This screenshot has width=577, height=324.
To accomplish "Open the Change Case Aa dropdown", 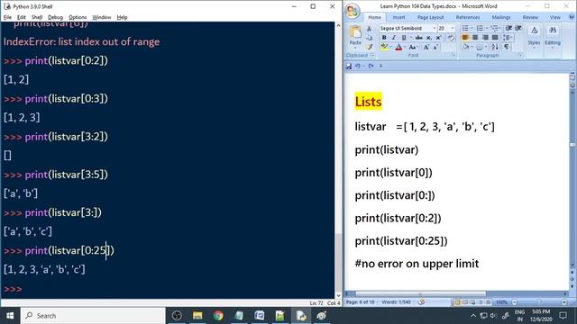I will (413, 47).
